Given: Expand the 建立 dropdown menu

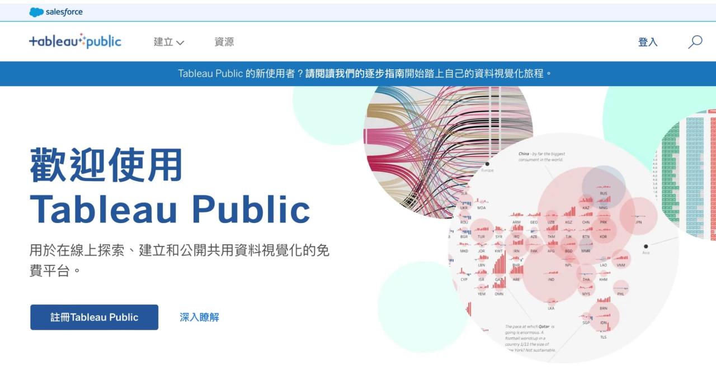Looking at the screenshot, I should 169,42.
